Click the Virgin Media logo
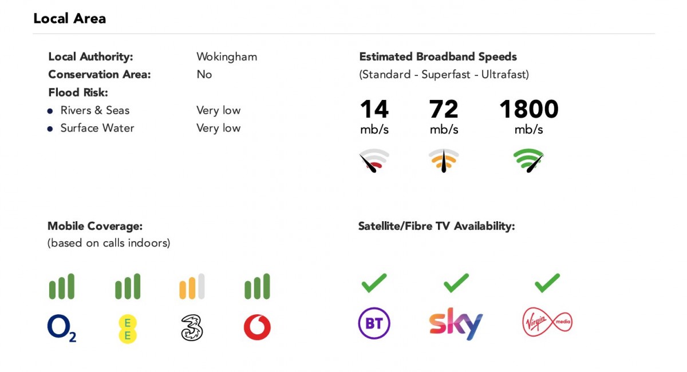The width and height of the screenshot is (687, 372). point(547,322)
